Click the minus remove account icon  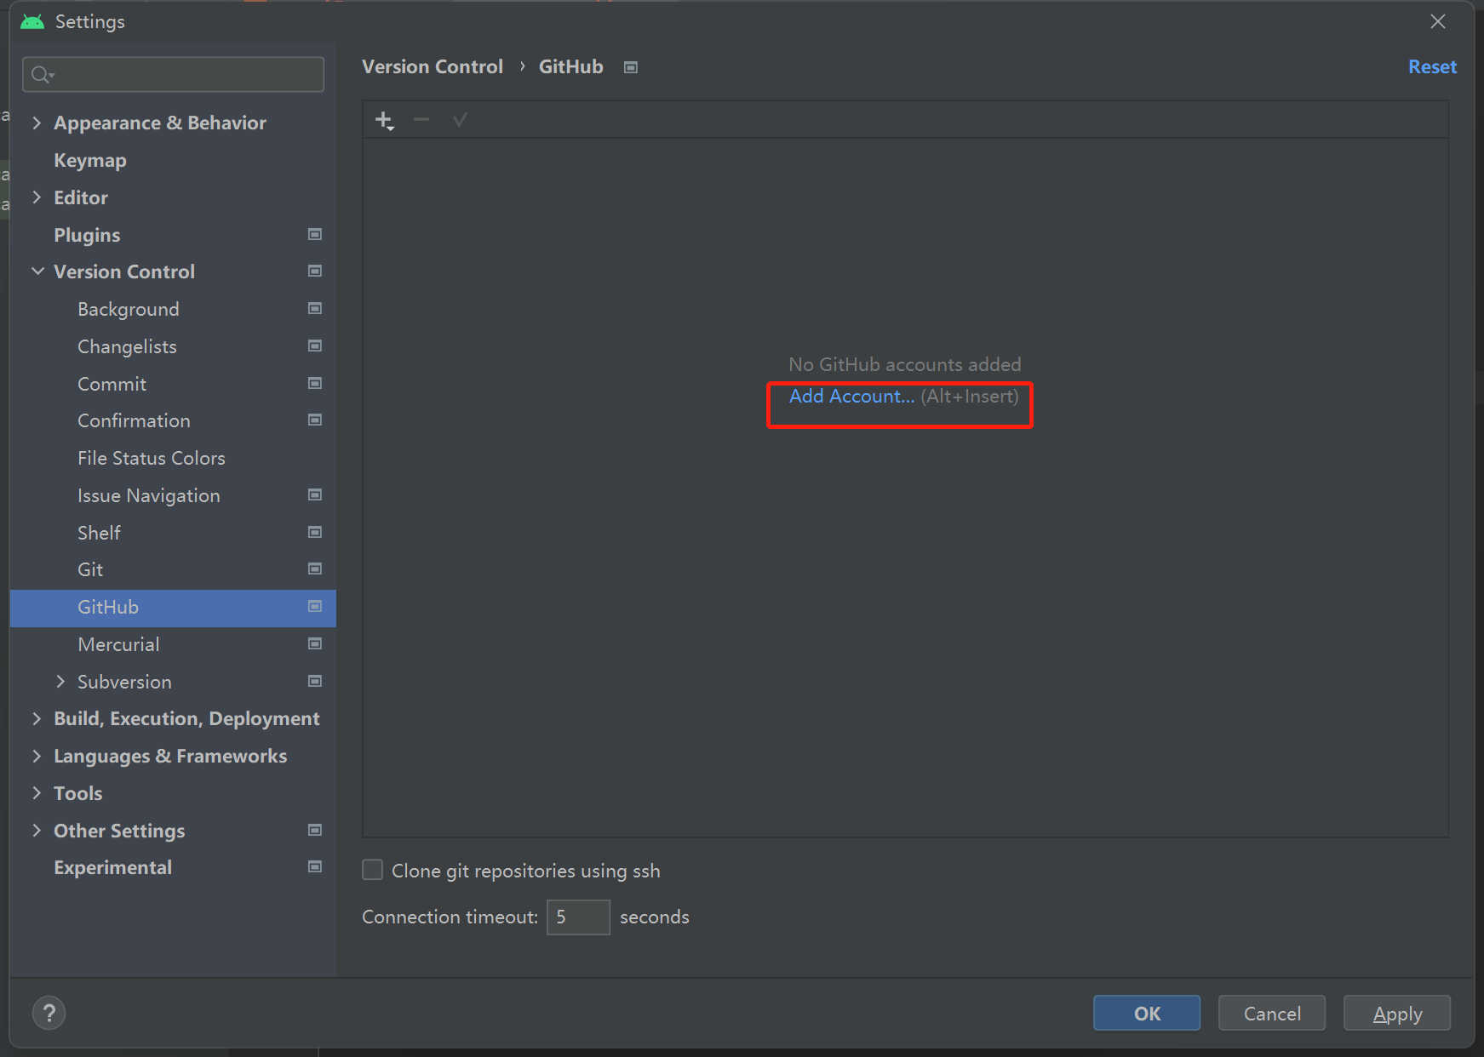click(421, 120)
